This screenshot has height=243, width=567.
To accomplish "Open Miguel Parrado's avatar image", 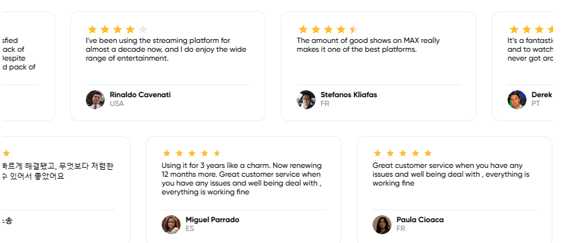I will point(171,225).
